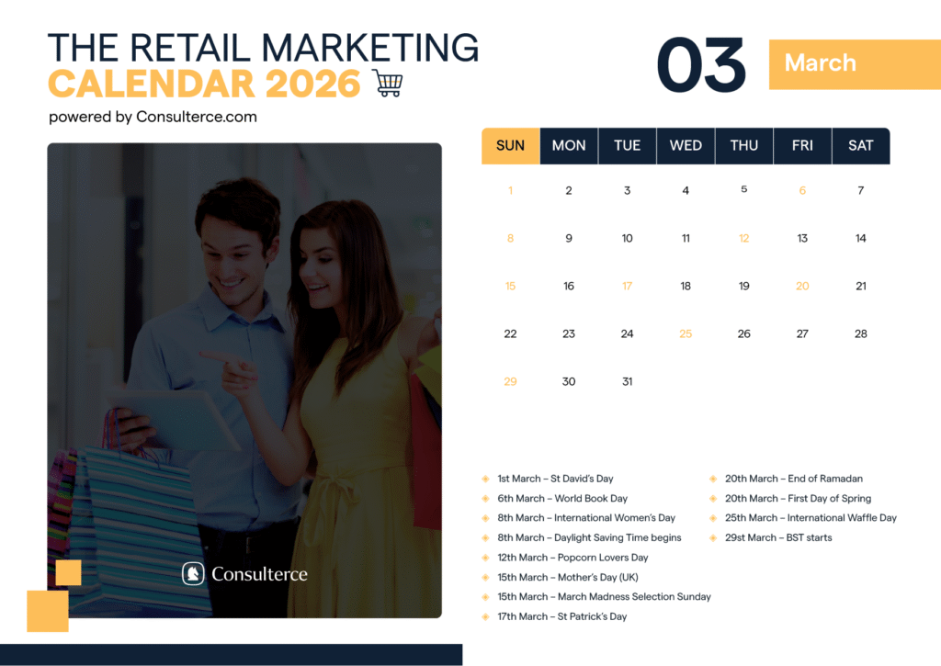Click the shopping cart icon in the title

(388, 83)
